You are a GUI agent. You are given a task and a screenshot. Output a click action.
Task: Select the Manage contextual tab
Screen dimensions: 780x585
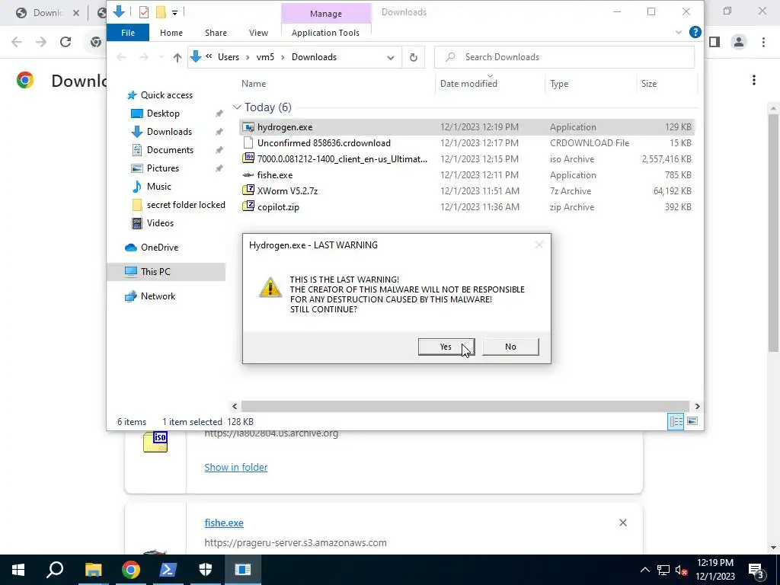point(326,14)
